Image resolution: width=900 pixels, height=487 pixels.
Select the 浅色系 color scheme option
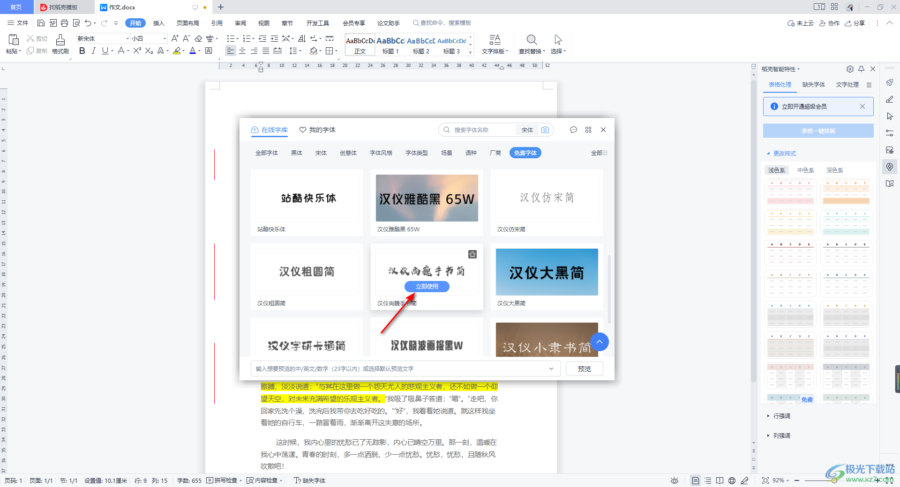[x=776, y=170]
